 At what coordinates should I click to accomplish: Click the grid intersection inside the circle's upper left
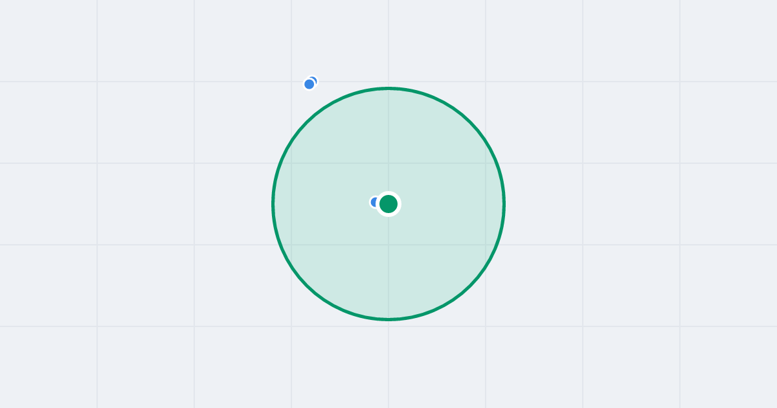(x=291, y=163)
